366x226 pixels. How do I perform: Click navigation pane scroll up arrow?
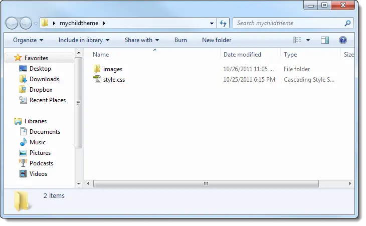tap(79, 53)
